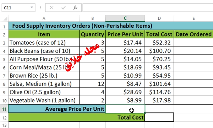Select row 1 header
The height and width of the screenshot is (128, 213).
pyautogui.click(x=4, y=26)
